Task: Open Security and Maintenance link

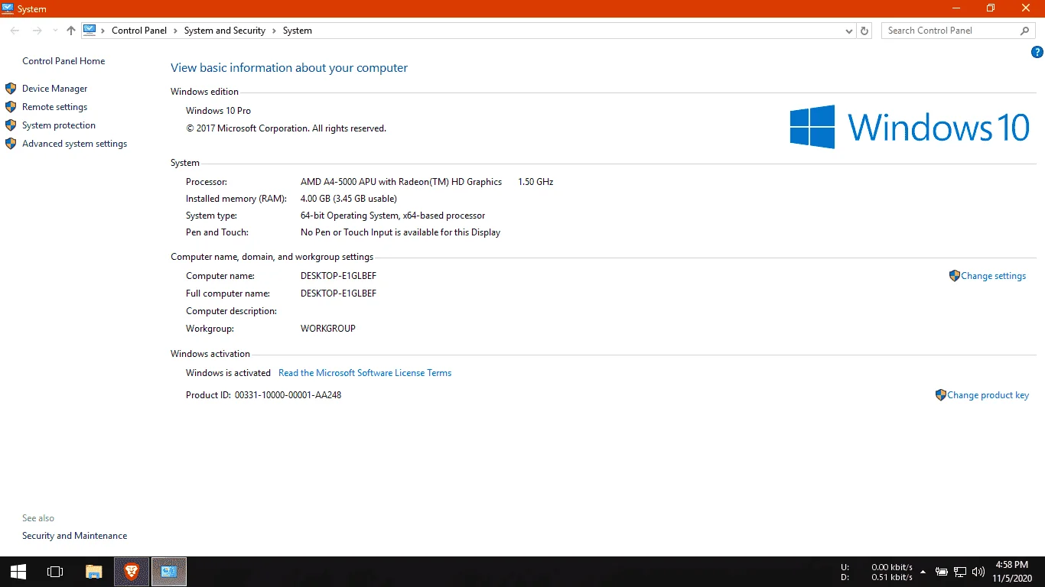Action: click(74, 536)
